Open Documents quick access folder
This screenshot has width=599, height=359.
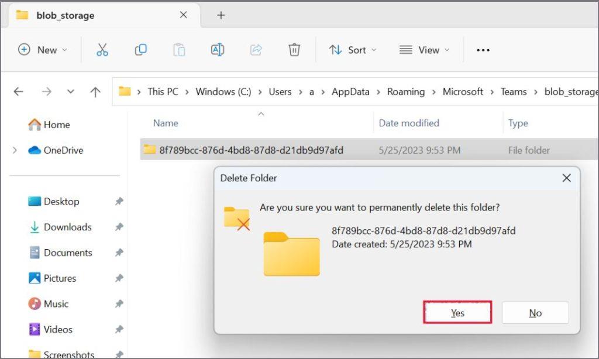[x=60, y=253]
